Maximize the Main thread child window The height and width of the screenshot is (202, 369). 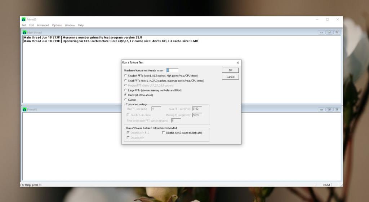pyautogui.click(x=329, y=32)
